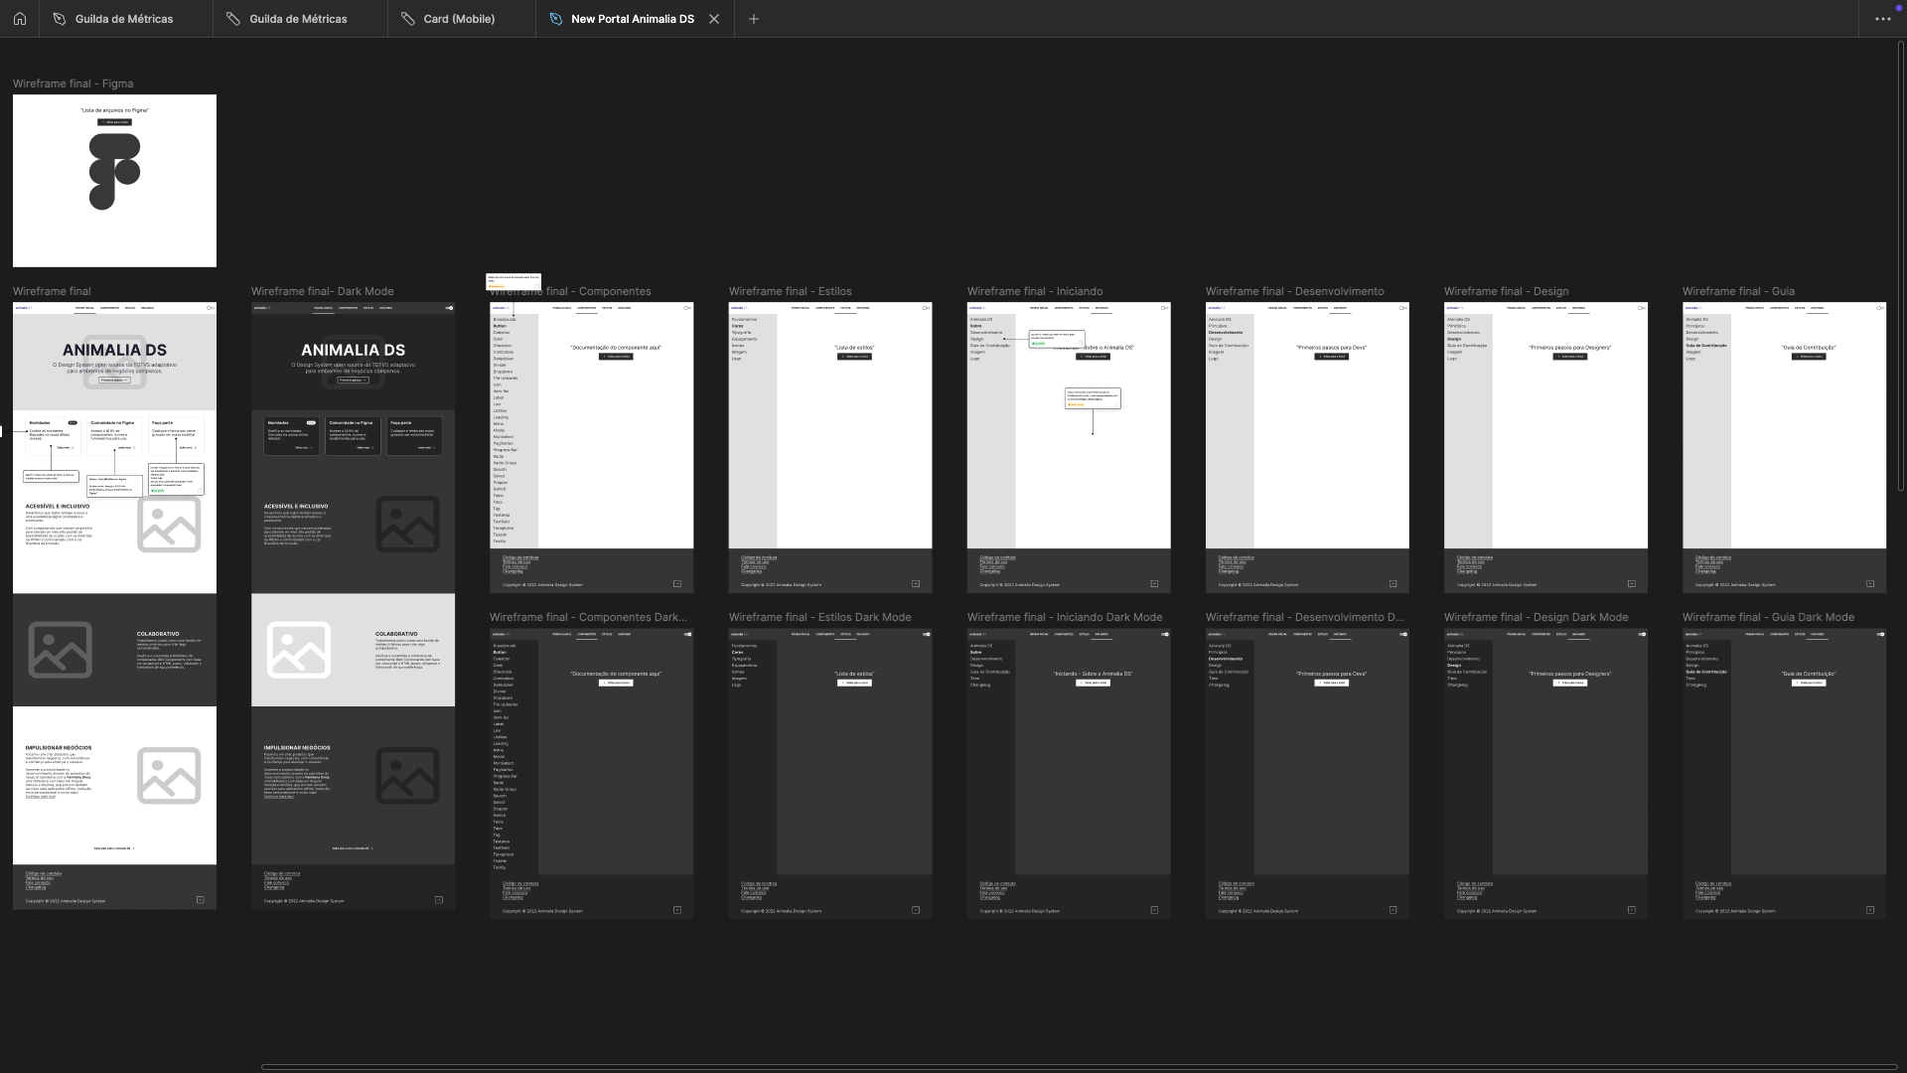This screenshot has width=1907, height=1073.
Task: Toggle theme switch in Guia frame header
Action: click(x=1880, y=308)
